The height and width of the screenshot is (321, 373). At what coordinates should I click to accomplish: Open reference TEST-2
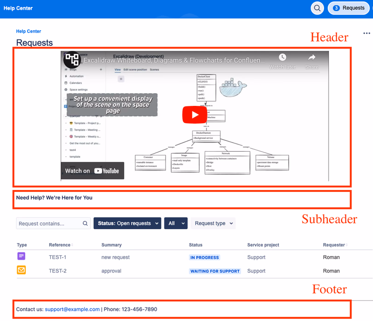tap(57, 271)
